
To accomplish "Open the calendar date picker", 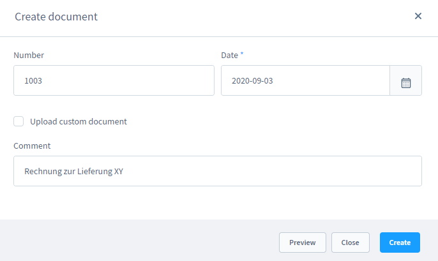I will click(405, 81).
